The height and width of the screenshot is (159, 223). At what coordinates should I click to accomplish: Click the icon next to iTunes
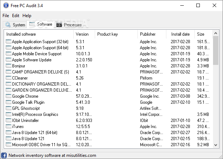coord(9,126)
